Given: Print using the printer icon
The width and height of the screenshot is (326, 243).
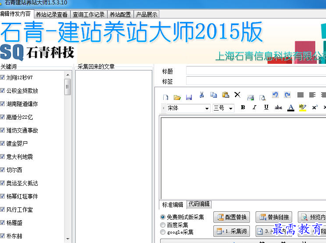Looking at the screenshot, I should tap(250, 97).
